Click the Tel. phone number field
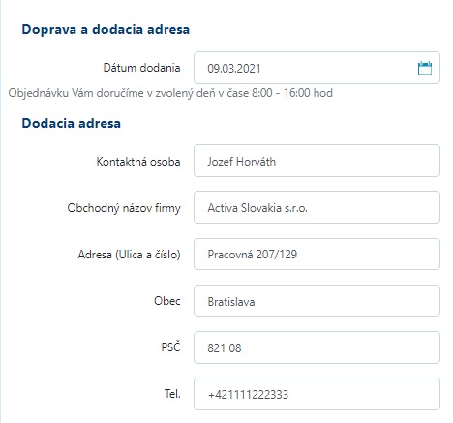The width and height of the screenshot is (453, 423). coord(317,394)
